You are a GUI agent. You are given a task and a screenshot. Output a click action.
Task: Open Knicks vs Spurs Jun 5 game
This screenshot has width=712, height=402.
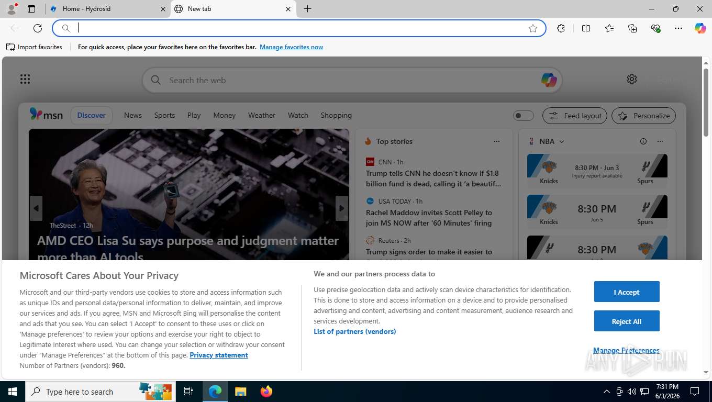point(597,211)
